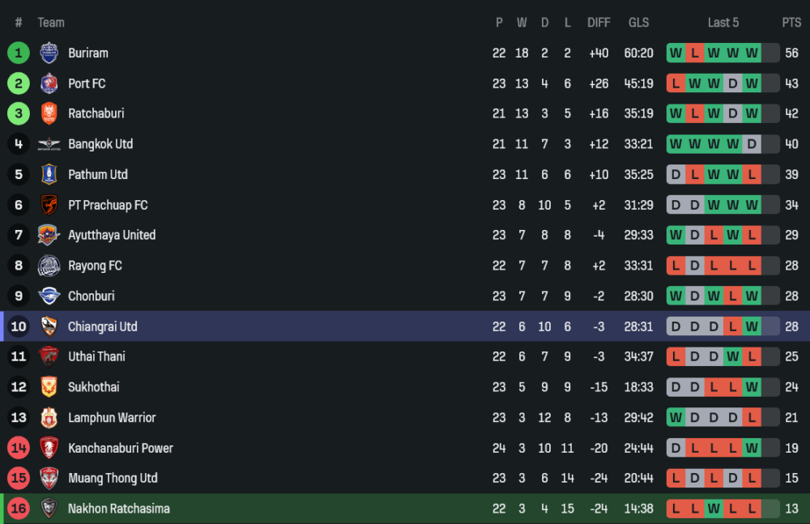The width and height of the screenshot is (810, 524).
Task: Open the Chiangrai Utd team page
Action: [103, 327]
